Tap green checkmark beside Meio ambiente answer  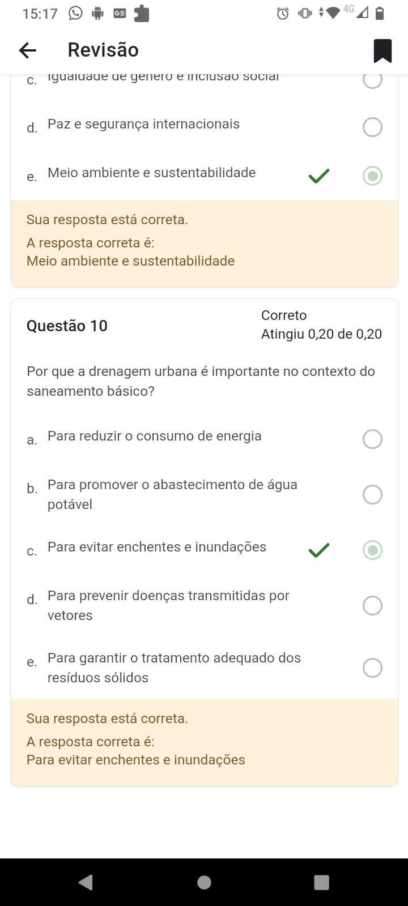[319, 176]
